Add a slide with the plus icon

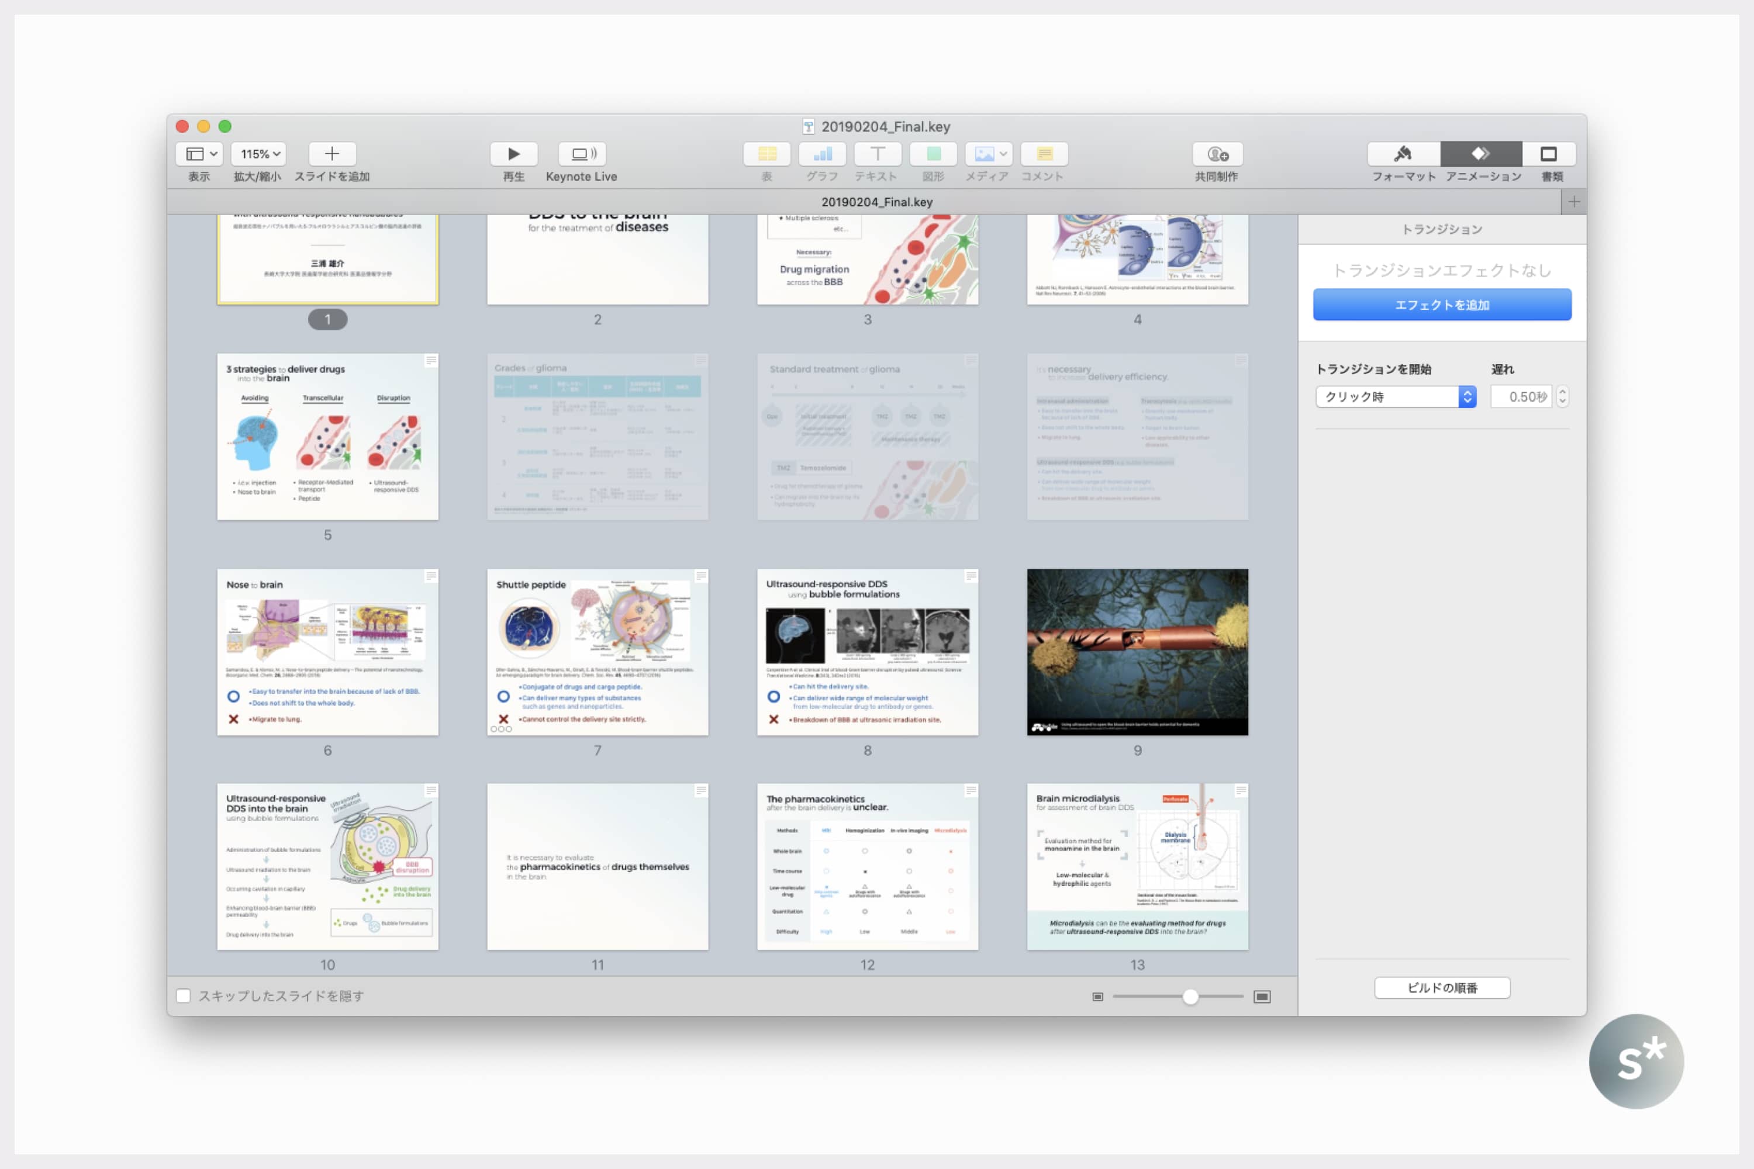(332, 154)
